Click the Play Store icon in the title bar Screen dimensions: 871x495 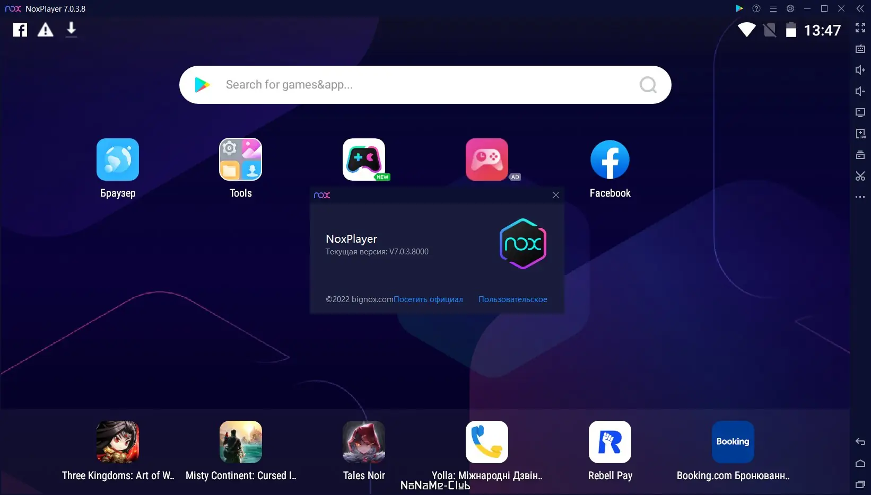coord(739,8)
